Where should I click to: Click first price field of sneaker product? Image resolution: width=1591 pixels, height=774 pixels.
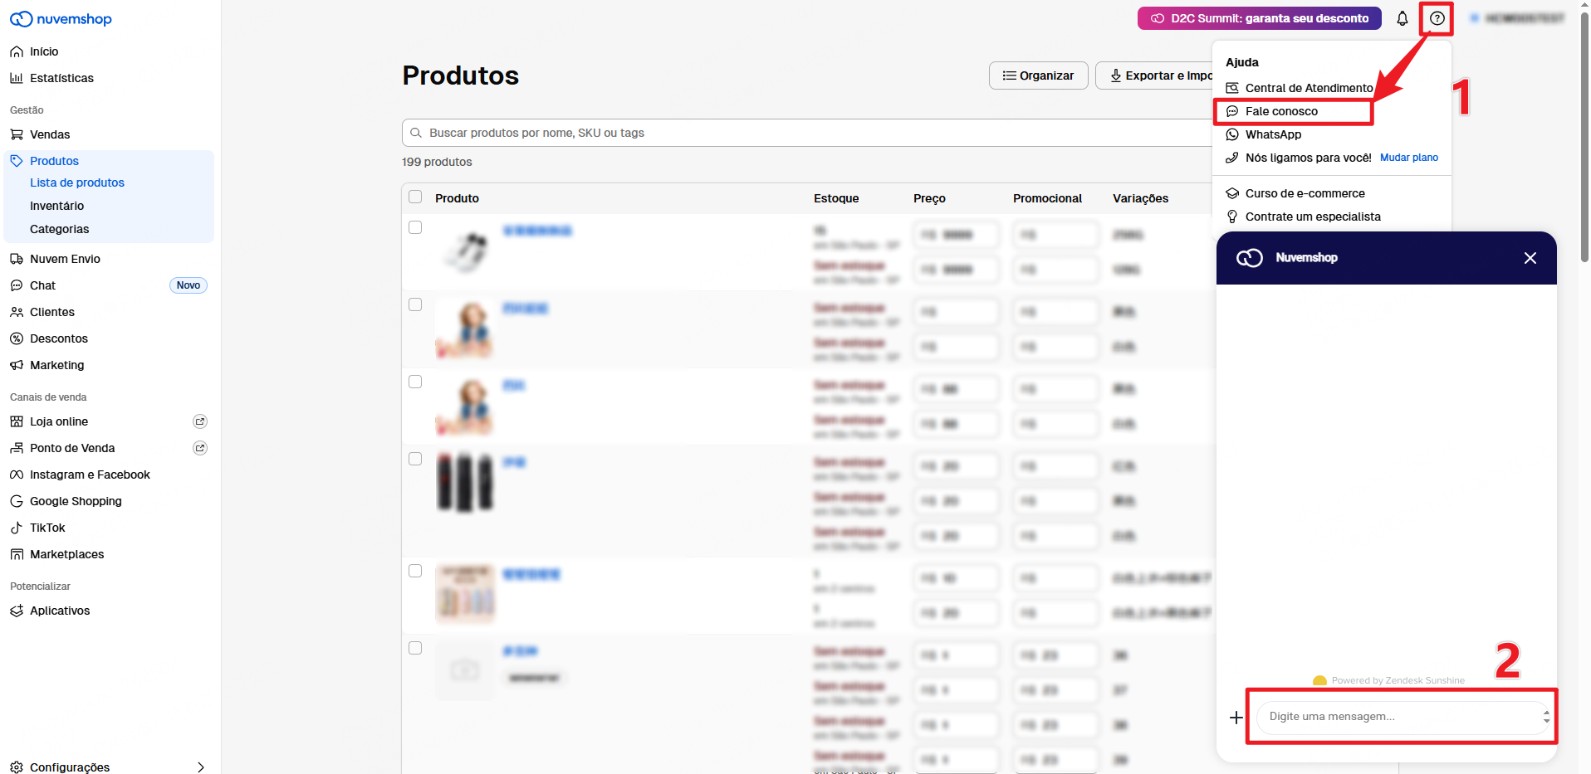pos(956,235)
